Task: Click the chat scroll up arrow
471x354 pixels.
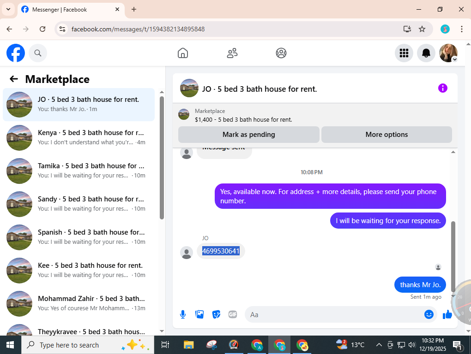Action: point(453,152)
